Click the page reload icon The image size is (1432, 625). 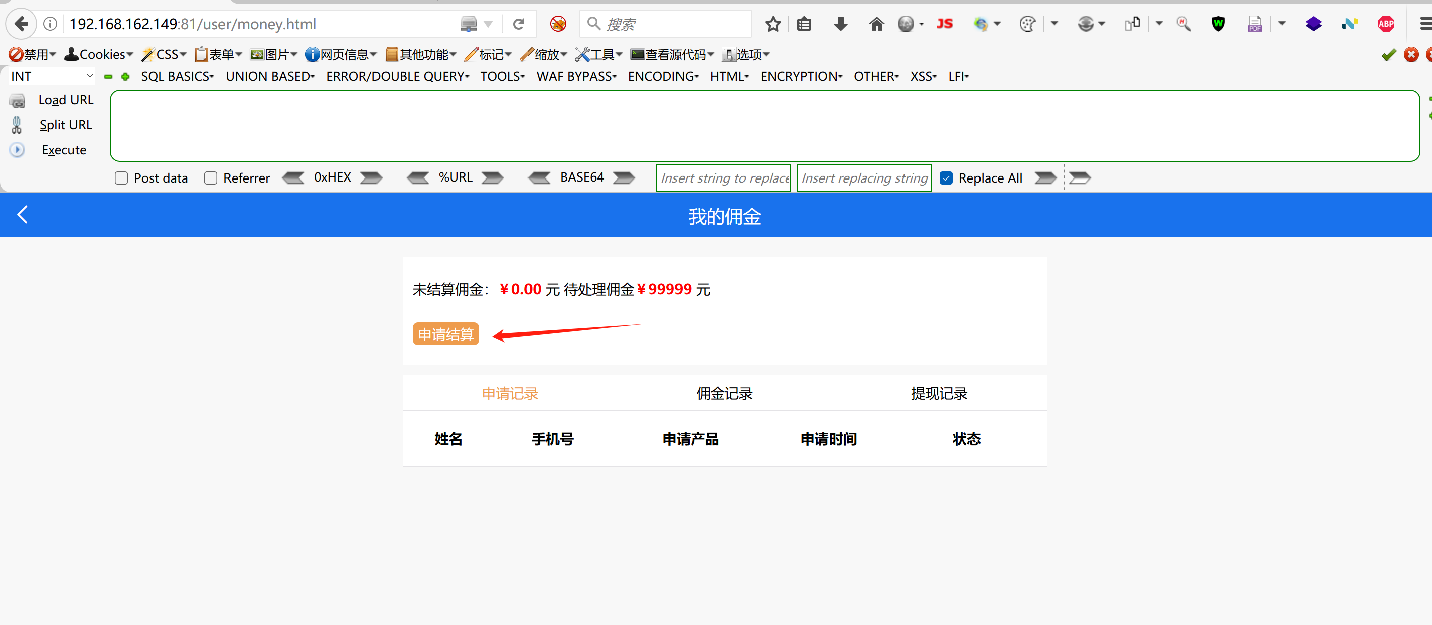point(518,24)
